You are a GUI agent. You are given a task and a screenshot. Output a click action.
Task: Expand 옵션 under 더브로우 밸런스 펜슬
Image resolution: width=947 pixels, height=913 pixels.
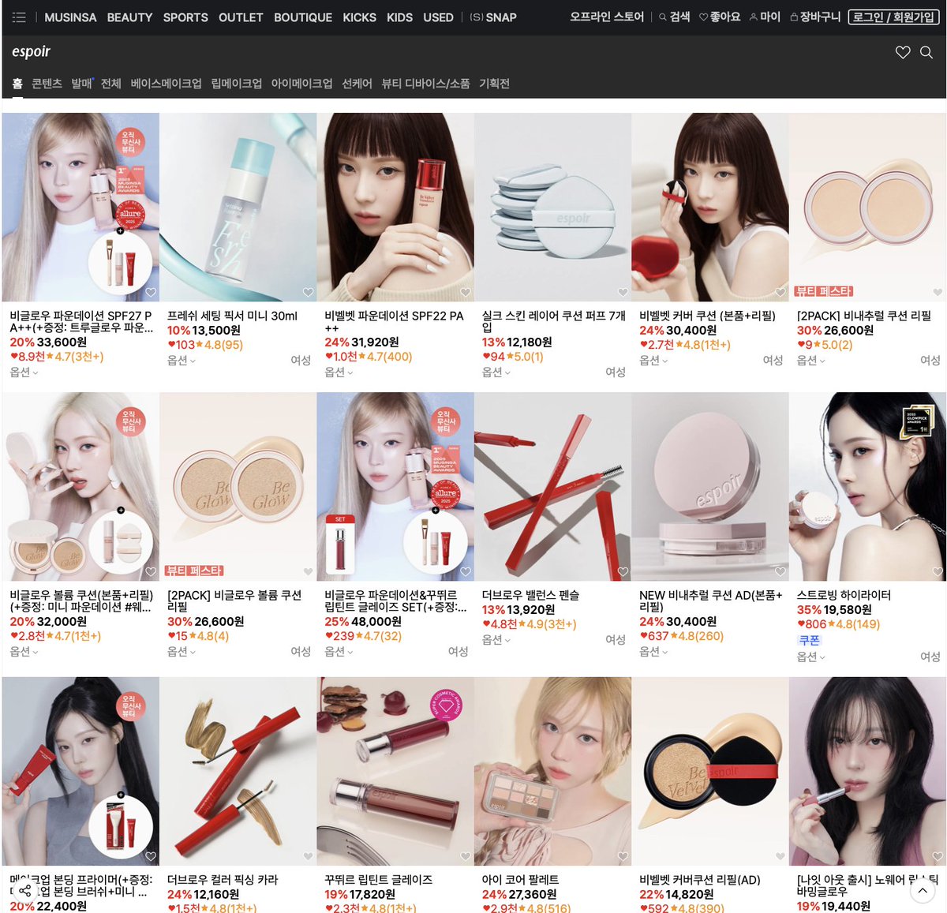click(496, 640)
